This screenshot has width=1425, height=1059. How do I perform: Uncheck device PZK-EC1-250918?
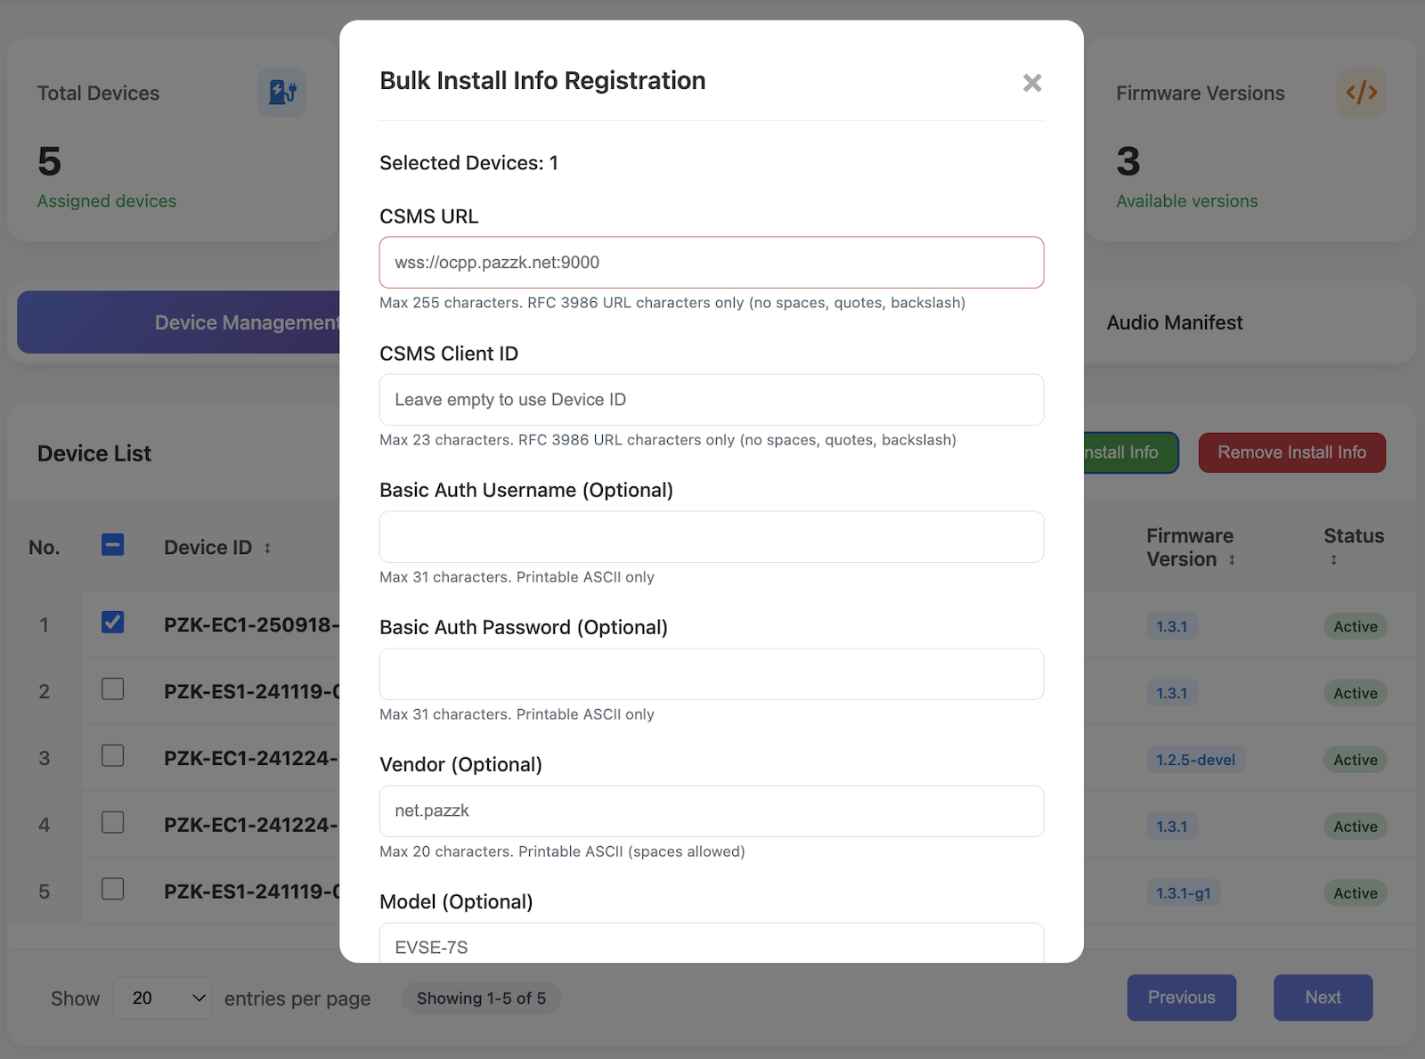[x=112, y=623]
